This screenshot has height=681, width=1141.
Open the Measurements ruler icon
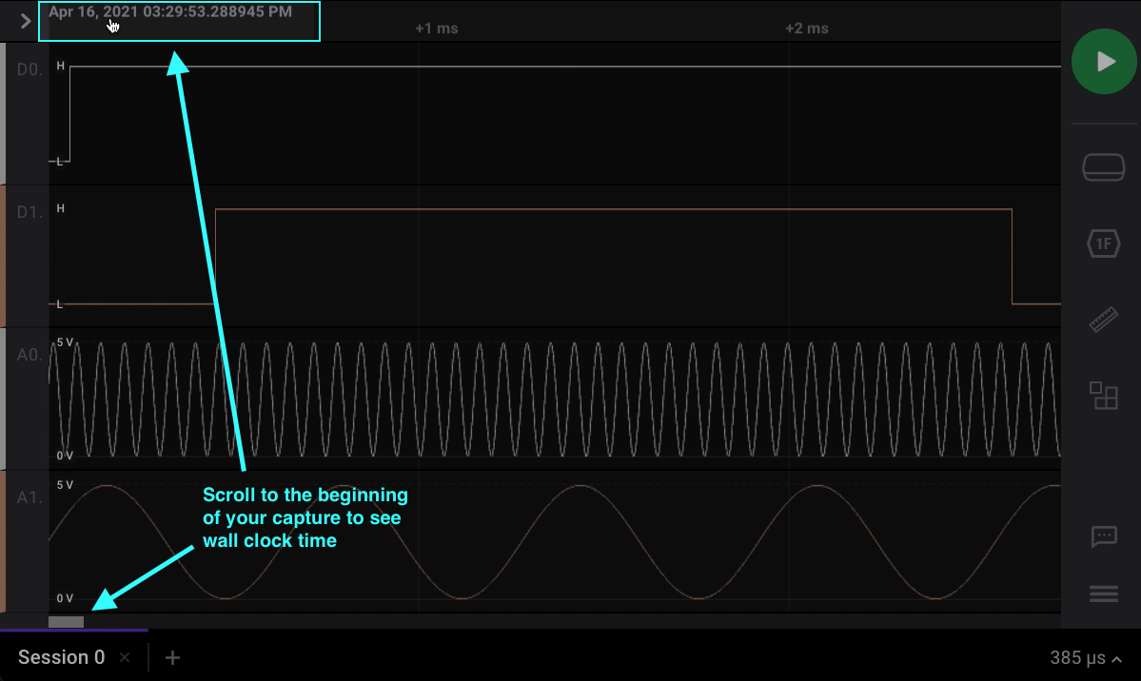(1104, 320)
